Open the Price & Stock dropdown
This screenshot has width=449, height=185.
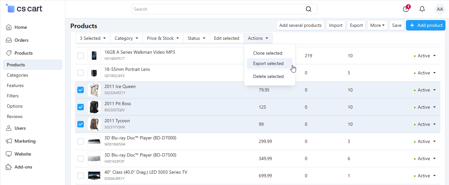(x=163, y=38)
